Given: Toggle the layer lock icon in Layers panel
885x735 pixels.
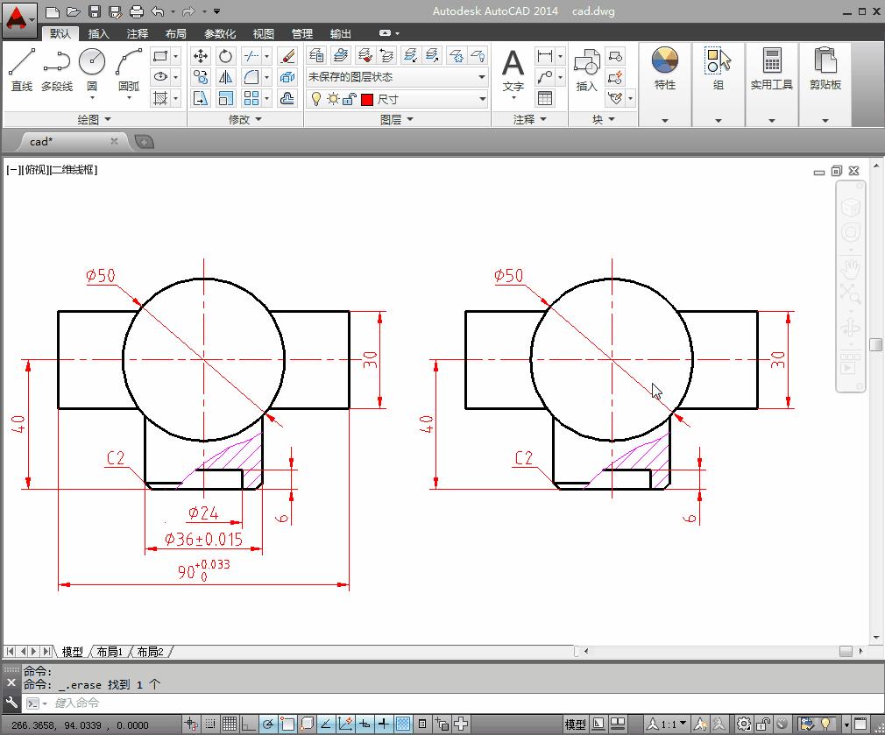Looking at the screenshot, I should (349, 99).
